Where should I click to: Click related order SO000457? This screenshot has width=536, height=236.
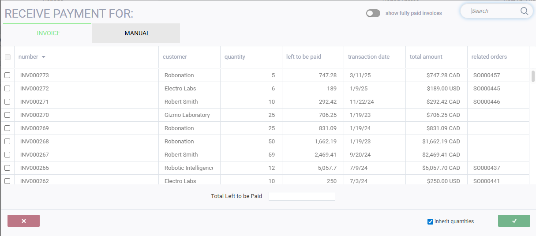coord(486,75)
